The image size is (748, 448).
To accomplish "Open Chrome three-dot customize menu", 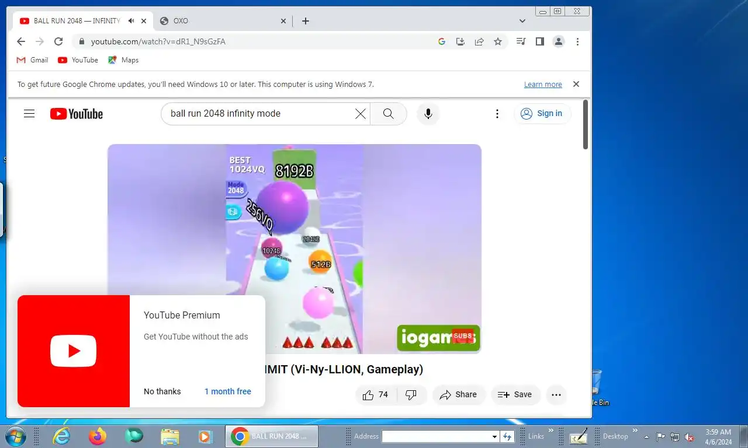I will click(577, 41).
